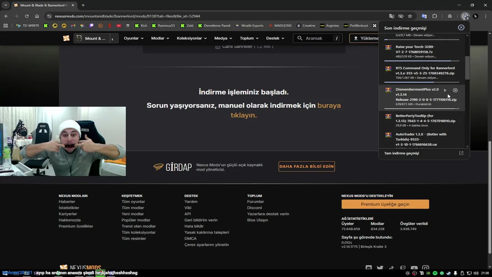492x277 pixels.
Task: Click DAHA FAZLA BİLGİ EDİN button
Action: 306,166
